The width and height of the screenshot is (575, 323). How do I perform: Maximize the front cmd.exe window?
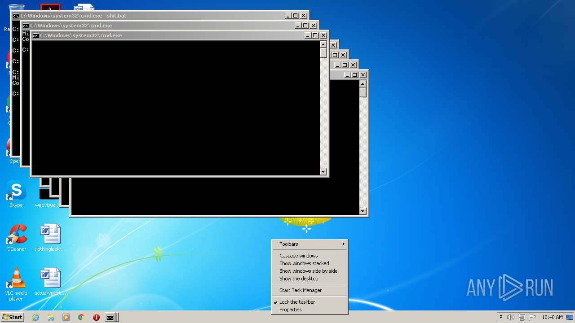[315, 35]
